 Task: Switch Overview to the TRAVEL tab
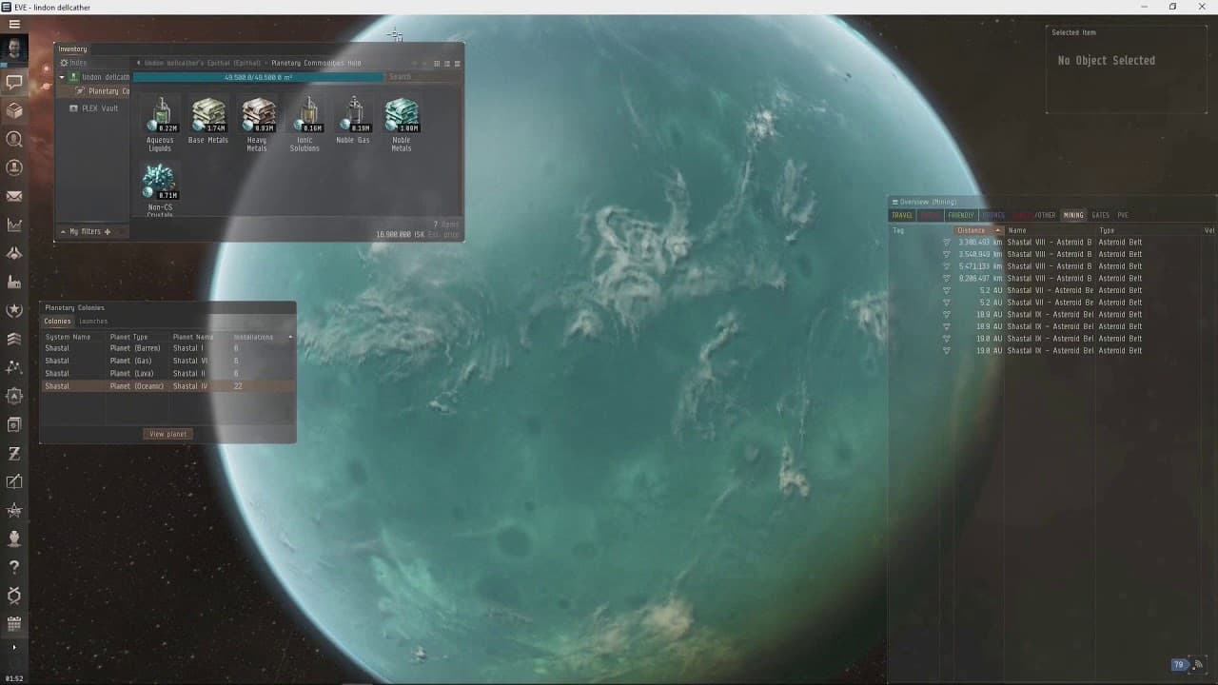[x=902, y=215]
